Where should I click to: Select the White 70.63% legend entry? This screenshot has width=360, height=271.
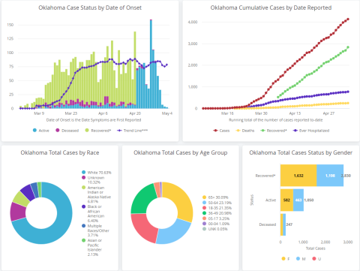(97, 173)
